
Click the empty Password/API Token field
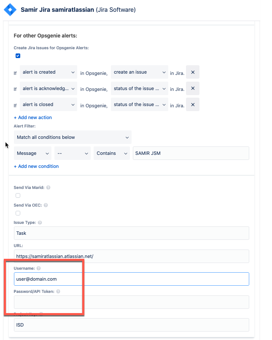click(x=132, y=302)
